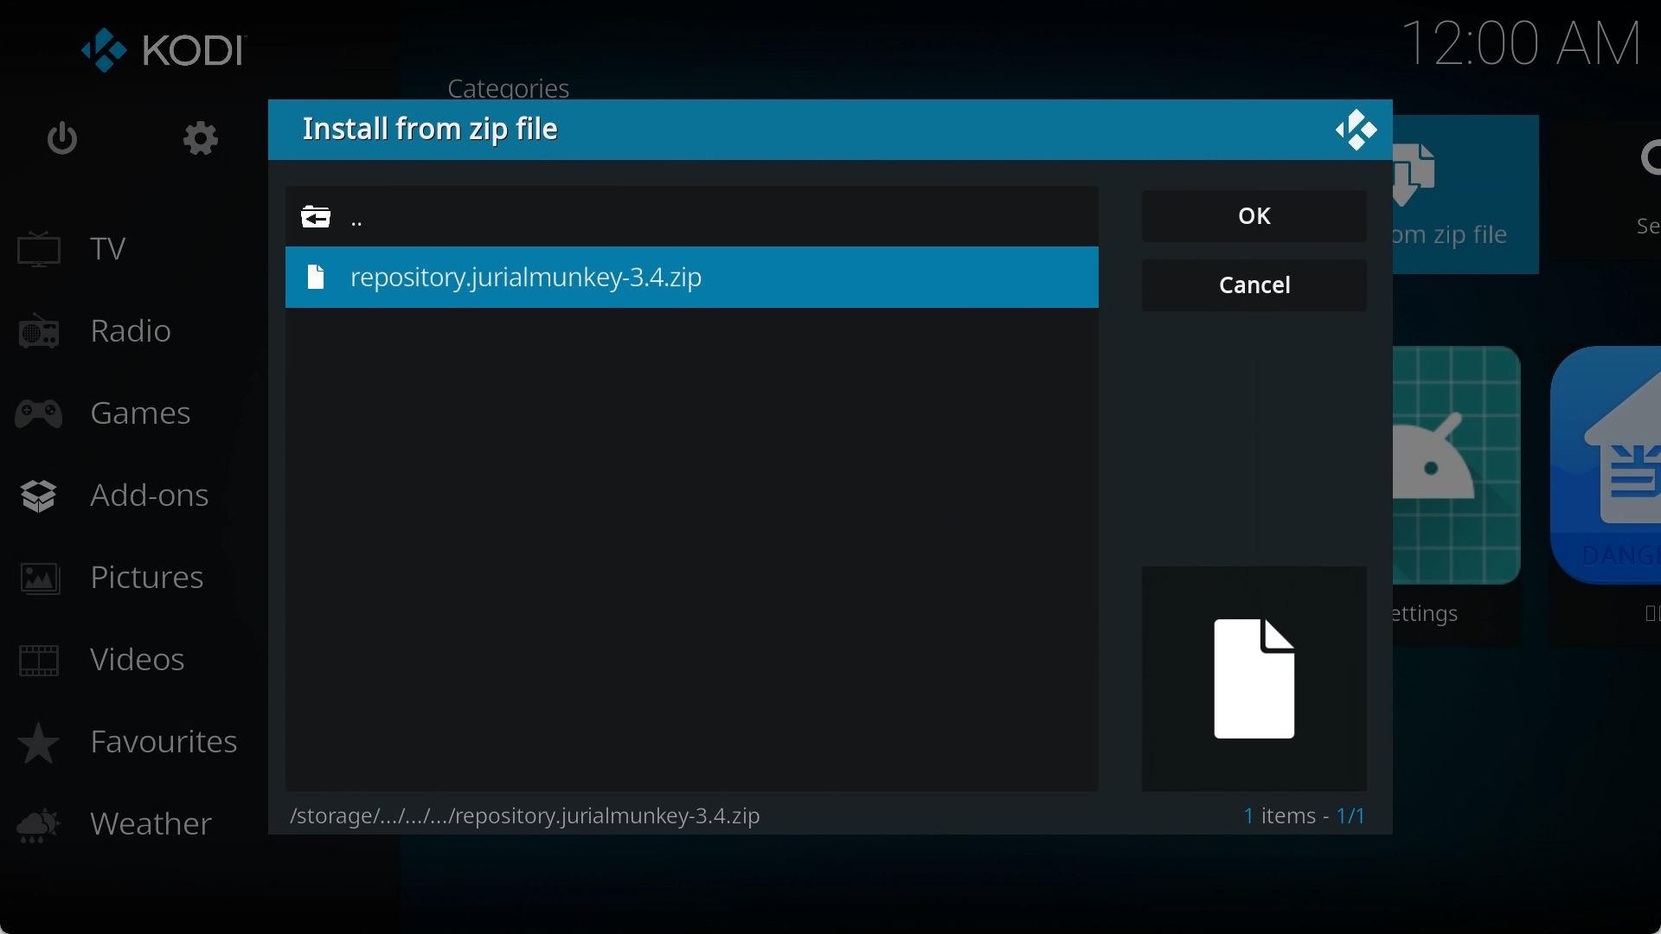Click the Favourites star icon
This screenshot has height=934, width=1661.
click(x=39, y=744)
